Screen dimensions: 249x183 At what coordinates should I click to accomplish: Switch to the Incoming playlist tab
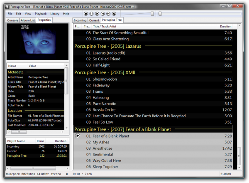[80, 20]
